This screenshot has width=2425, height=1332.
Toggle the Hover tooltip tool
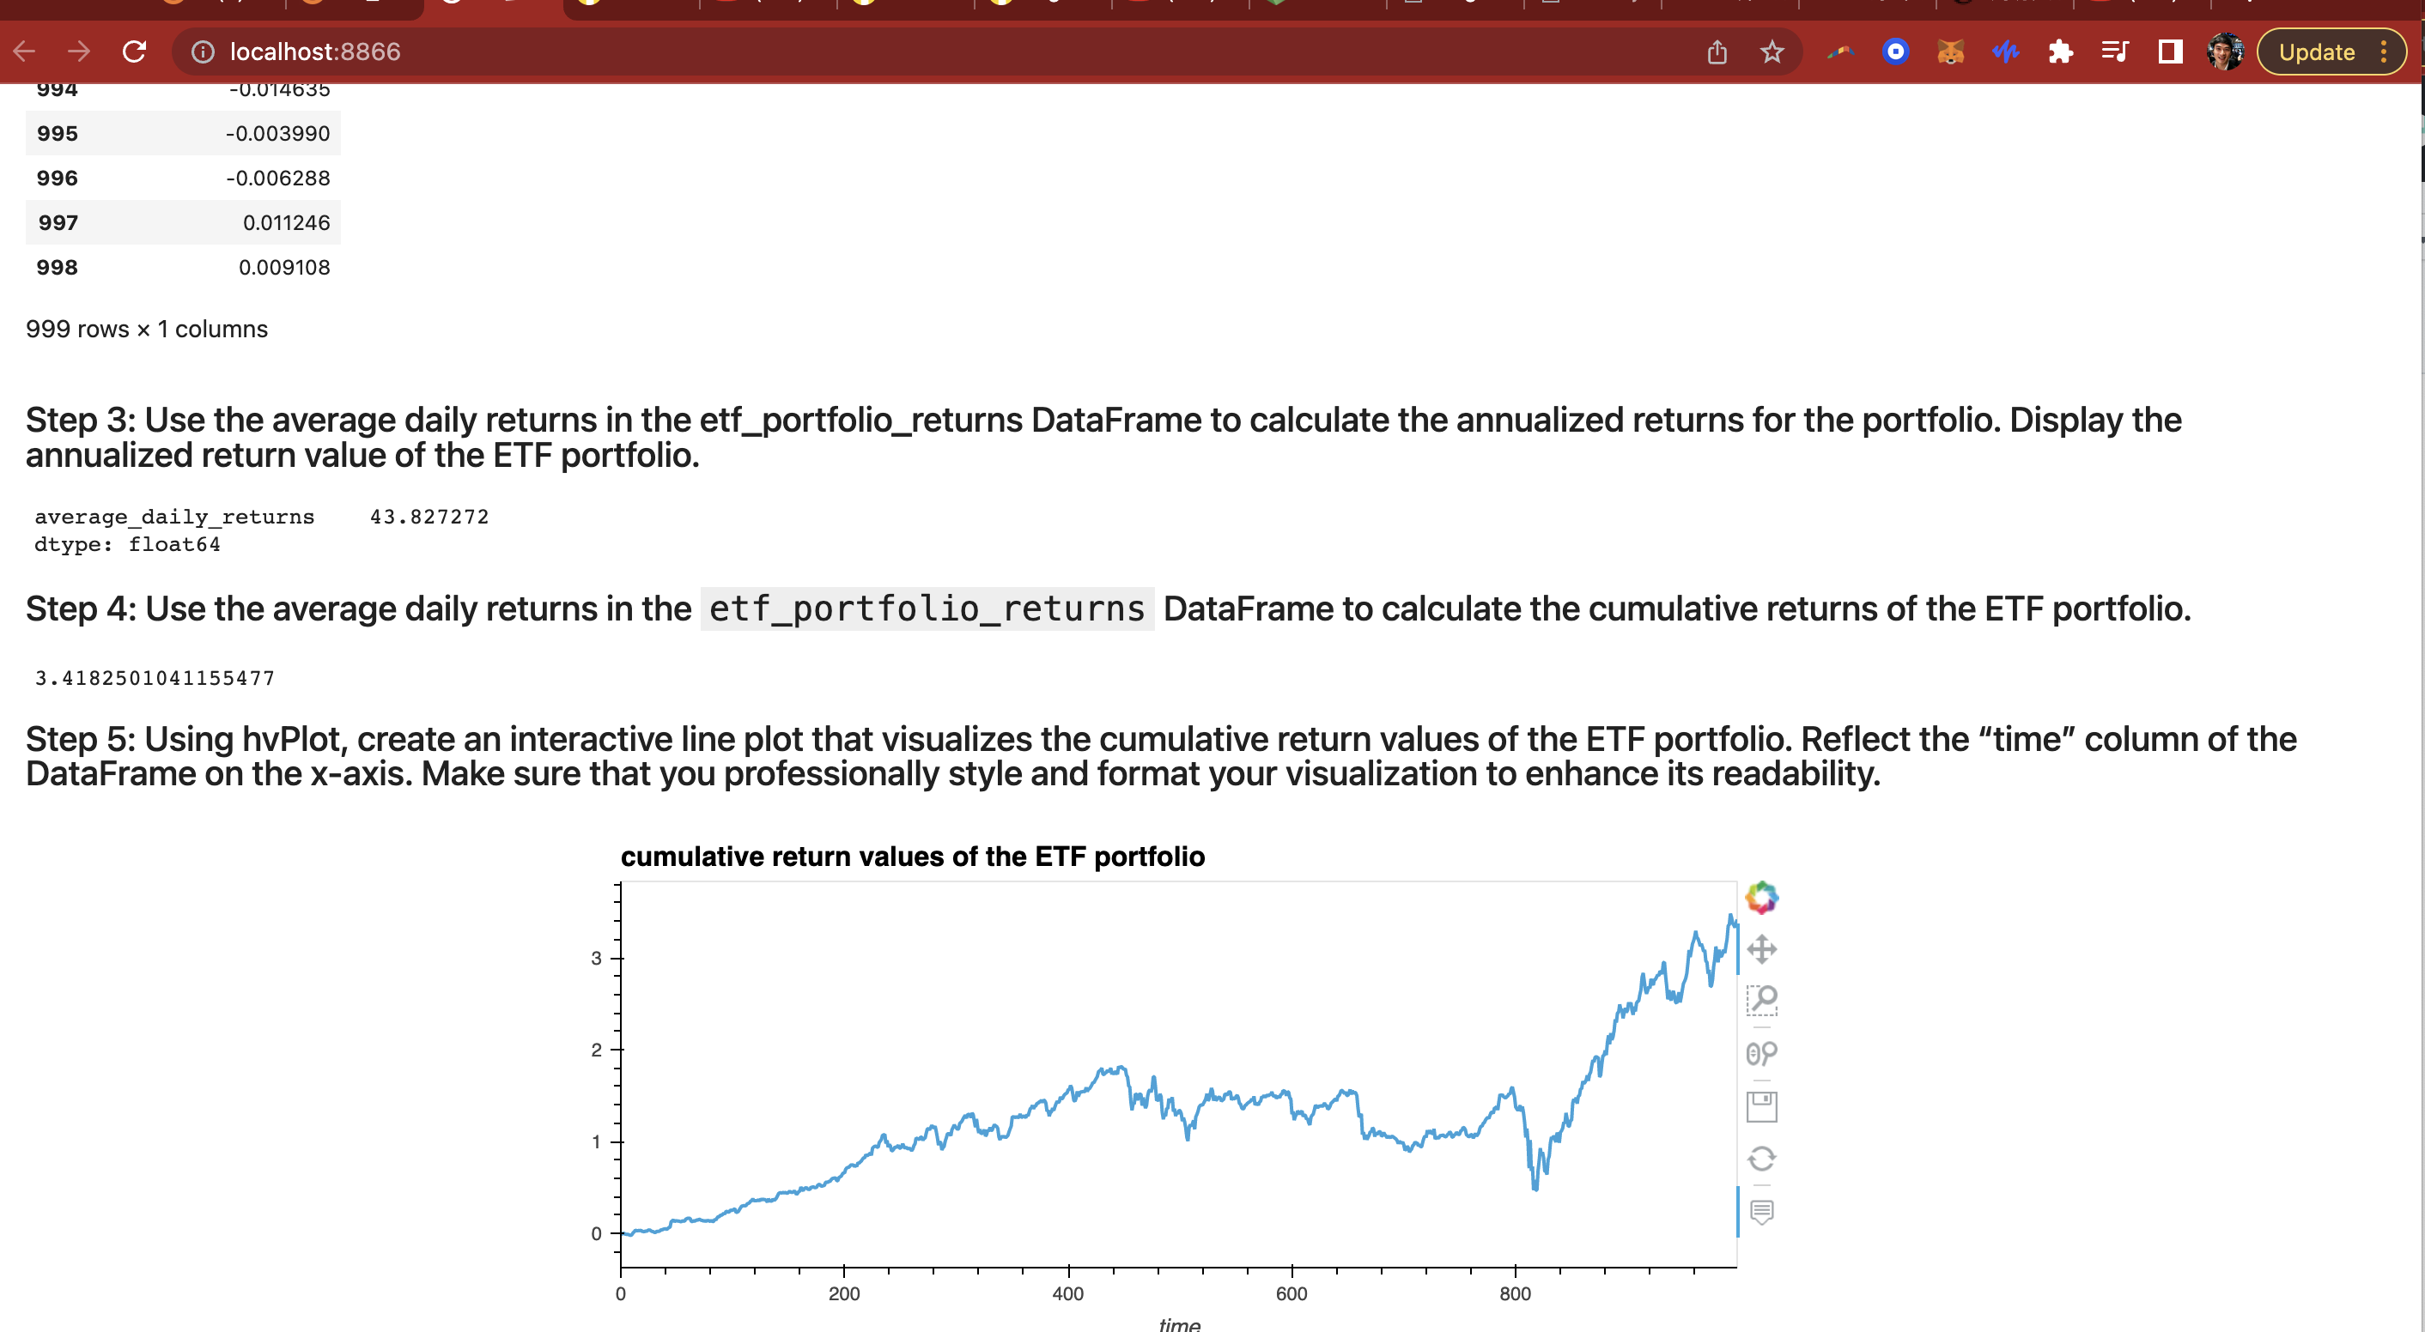[x=1761, y=1212]
